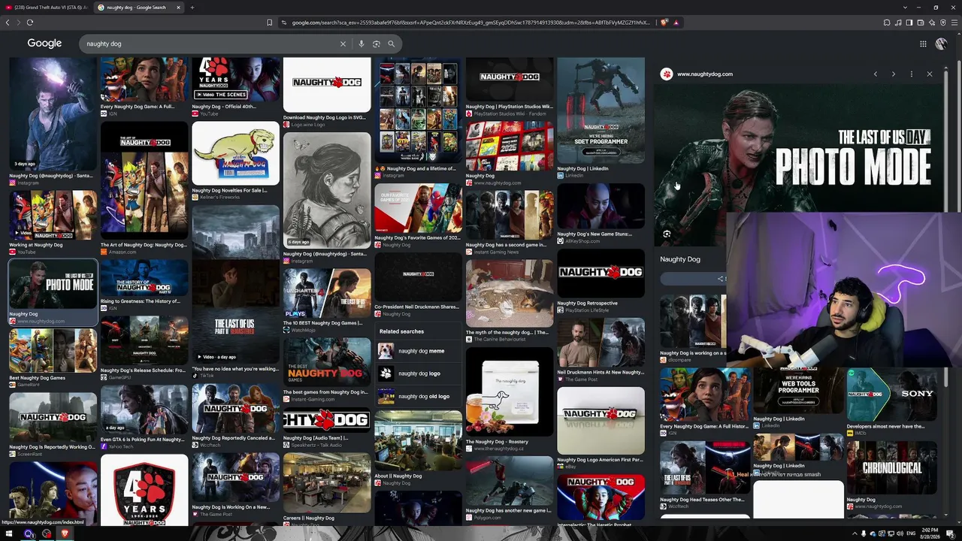Search inside the preview image with Lens
The height and width of the screenshot is (541, 962).
pos(667,234)
